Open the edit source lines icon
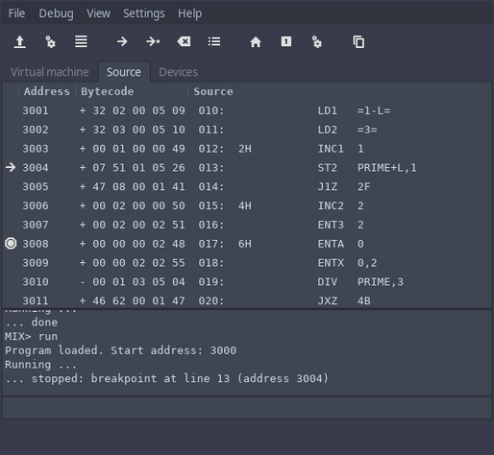This screenshot has width=494, height=455. pos(81,42)
